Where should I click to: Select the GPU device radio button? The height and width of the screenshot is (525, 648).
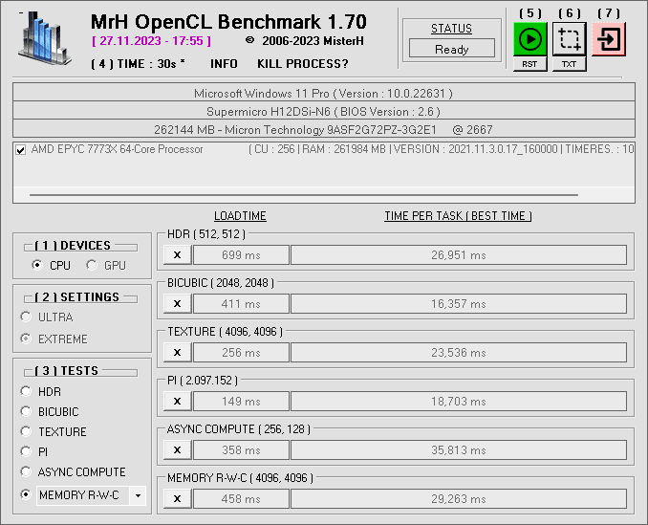(x=92, y=265)
